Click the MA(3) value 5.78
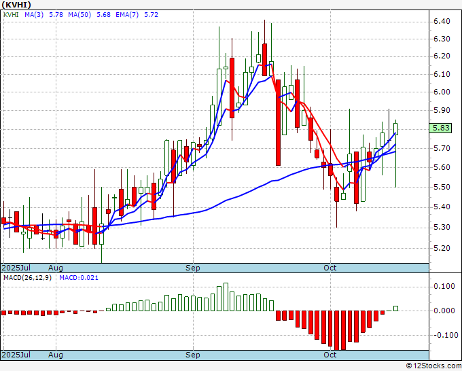Viewport: 462px width, 371px height. tap(56, 15)
